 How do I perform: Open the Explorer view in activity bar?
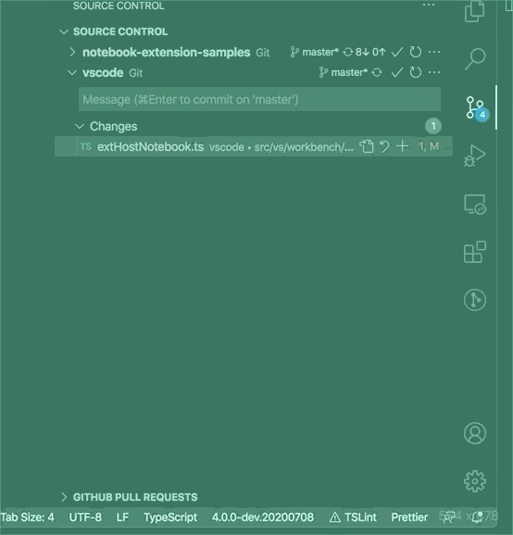coord(474,11)
